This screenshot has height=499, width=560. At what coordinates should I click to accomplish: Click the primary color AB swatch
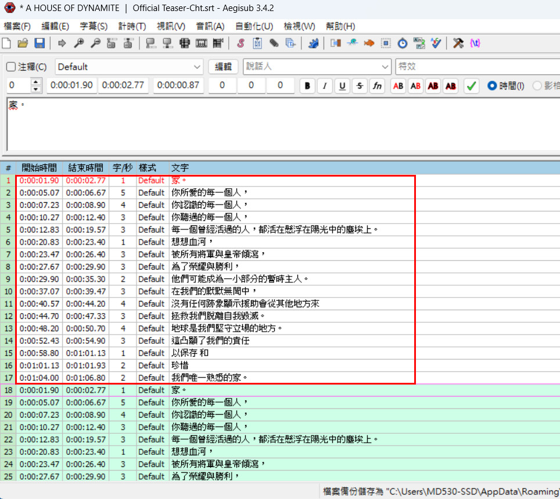[398, 86]
